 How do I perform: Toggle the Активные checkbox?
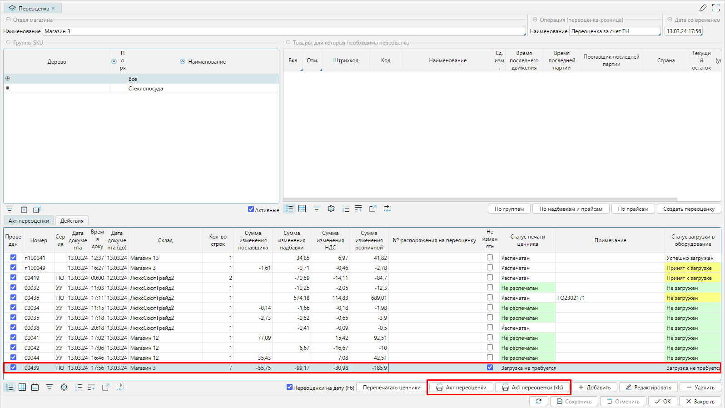pyautogui.click(x=251, y=209)
